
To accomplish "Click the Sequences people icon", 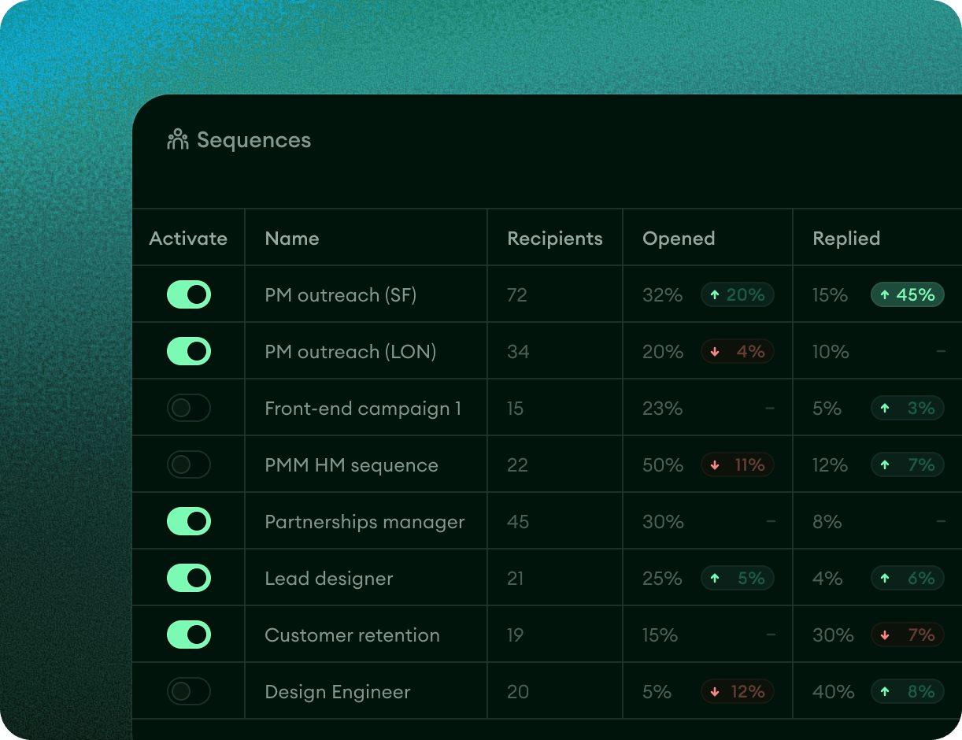I will coord(178,139).
